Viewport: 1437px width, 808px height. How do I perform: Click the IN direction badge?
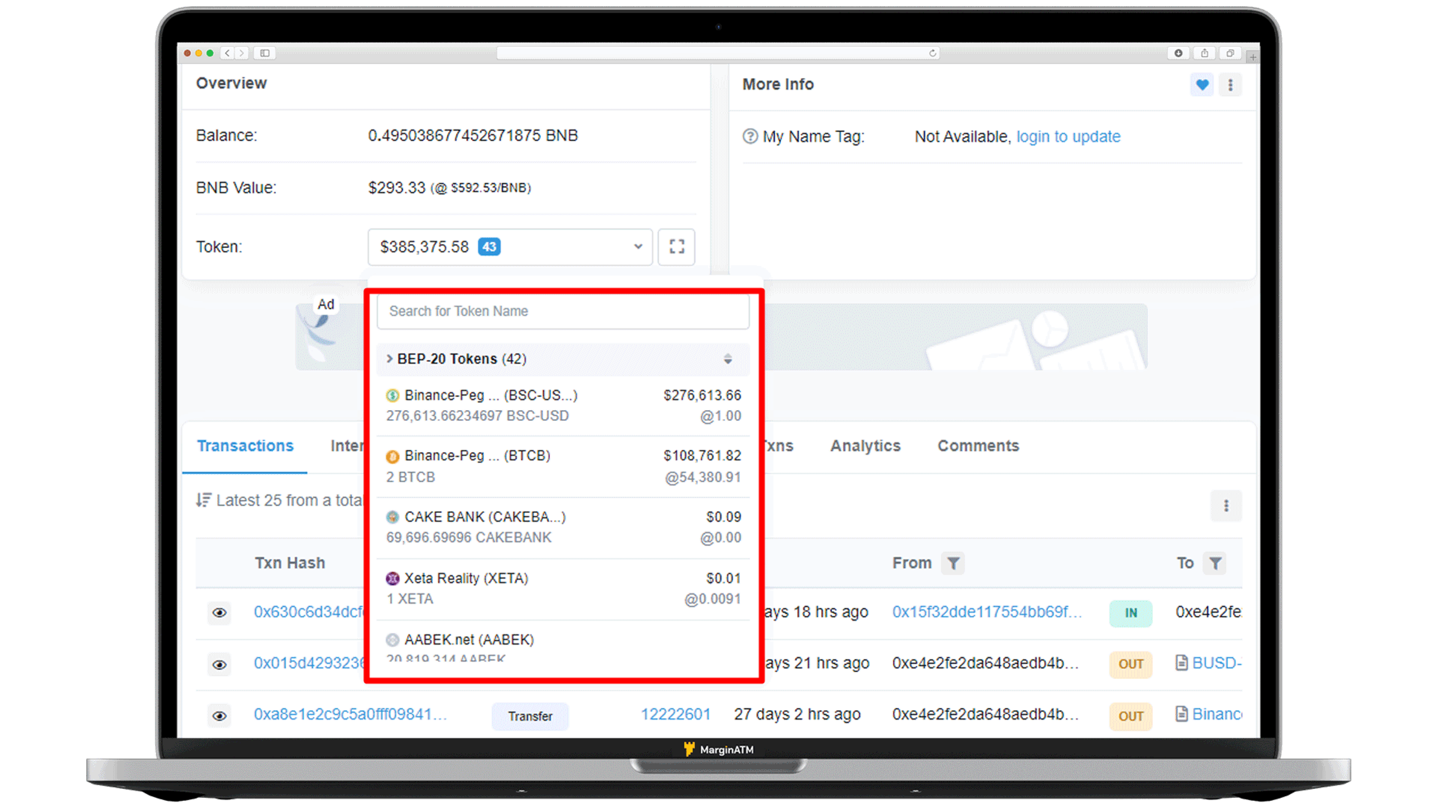click(1131, 613)
